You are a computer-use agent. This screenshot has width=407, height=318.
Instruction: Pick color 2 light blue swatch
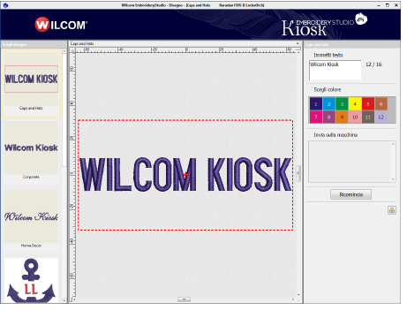point(328,104)
